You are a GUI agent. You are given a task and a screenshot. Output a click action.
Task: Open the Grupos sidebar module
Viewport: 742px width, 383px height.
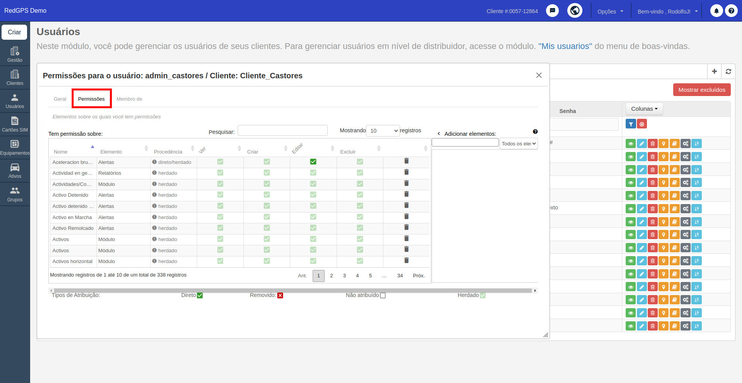15,194
